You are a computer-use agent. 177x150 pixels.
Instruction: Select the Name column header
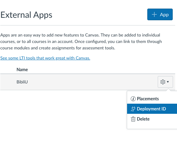pos(22,70)
